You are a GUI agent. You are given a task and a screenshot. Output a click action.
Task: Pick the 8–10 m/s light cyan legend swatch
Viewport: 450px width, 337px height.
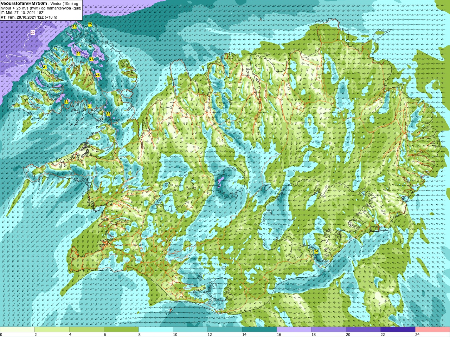[x=156, y=330]
